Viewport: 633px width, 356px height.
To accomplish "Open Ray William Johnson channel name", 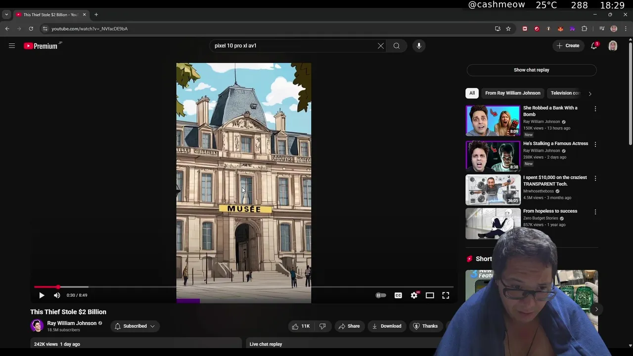I will point(72,323).
